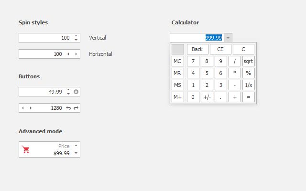
Task: Click the undo arrow in the 1280 field
Action: point(68,108)
